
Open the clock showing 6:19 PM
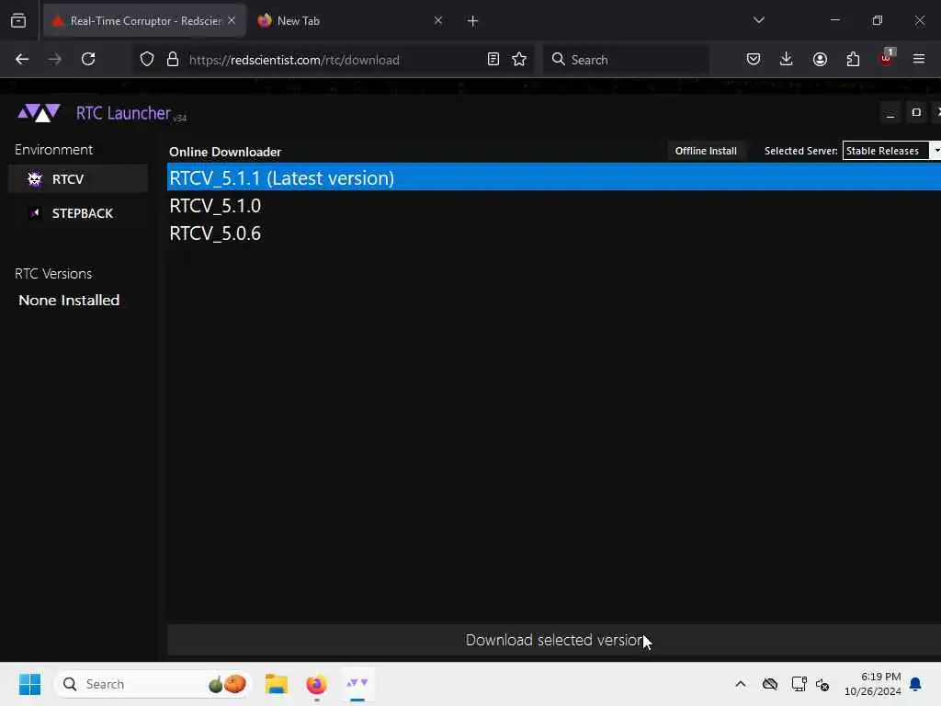[873, 684]
